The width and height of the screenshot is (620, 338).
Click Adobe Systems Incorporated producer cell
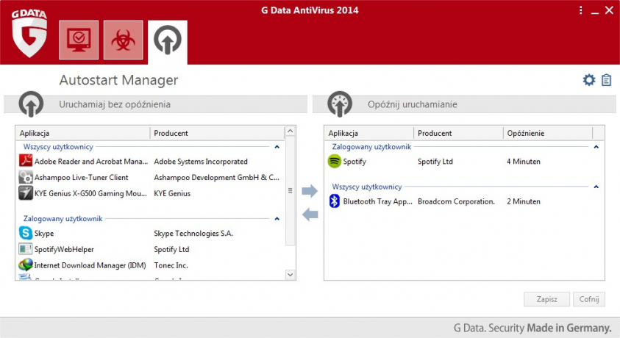pos(201,162)
